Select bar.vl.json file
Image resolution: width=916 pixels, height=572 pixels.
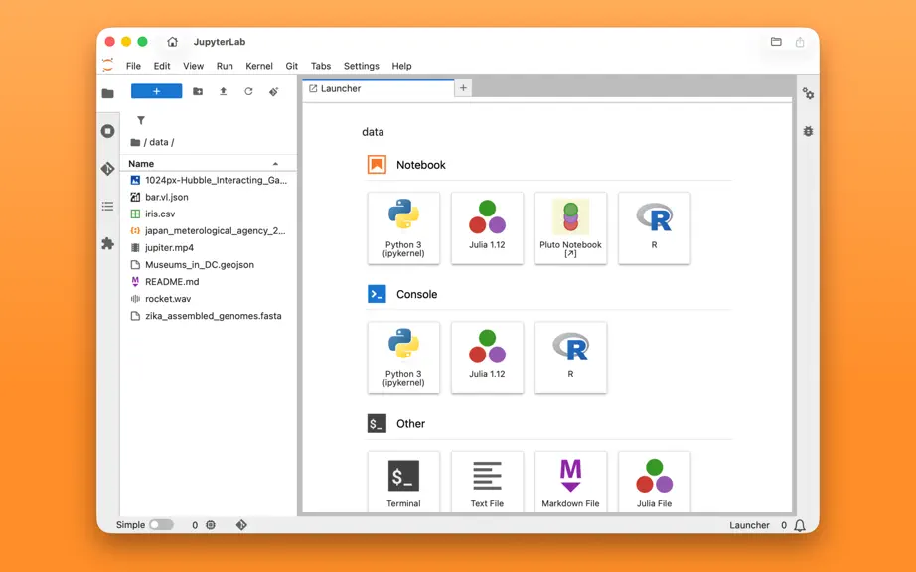209,198
